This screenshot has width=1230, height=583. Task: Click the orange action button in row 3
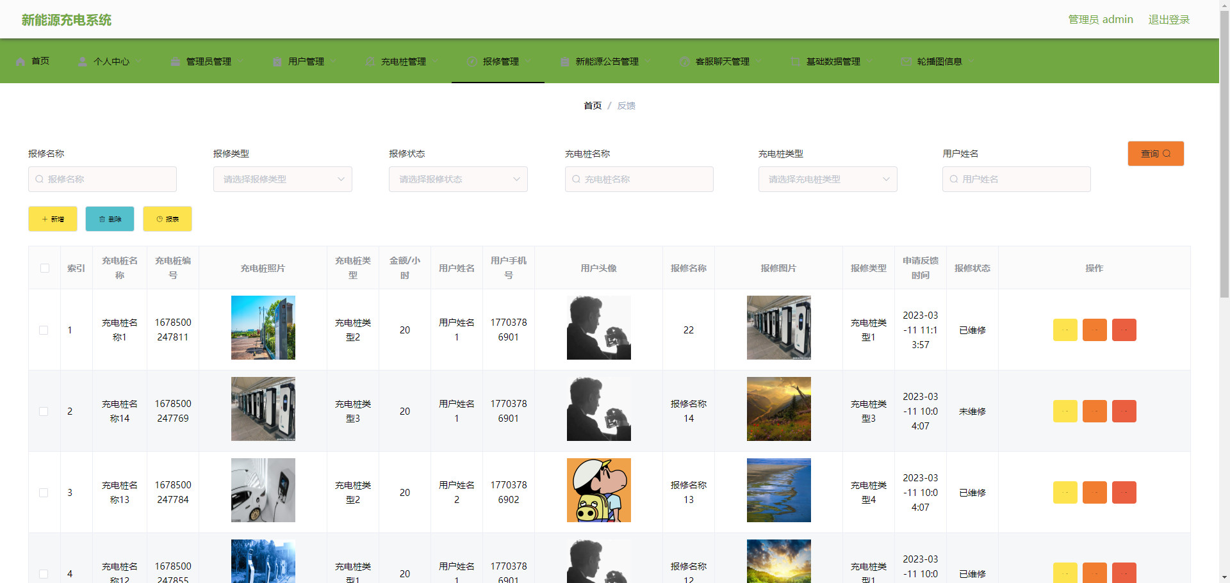pos(1094,493)
